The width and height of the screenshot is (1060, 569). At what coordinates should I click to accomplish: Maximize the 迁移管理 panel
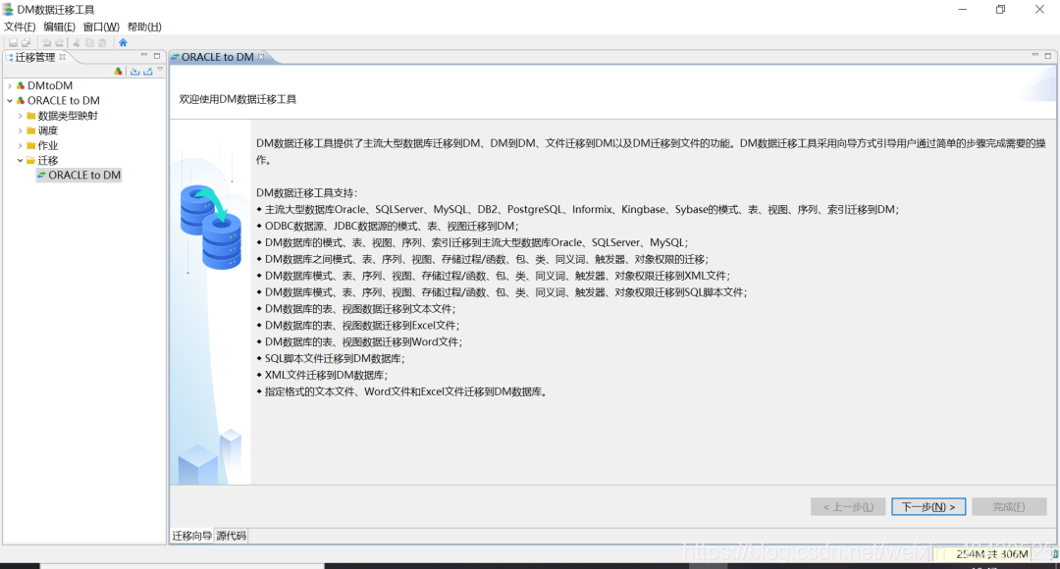coord(157,56)
